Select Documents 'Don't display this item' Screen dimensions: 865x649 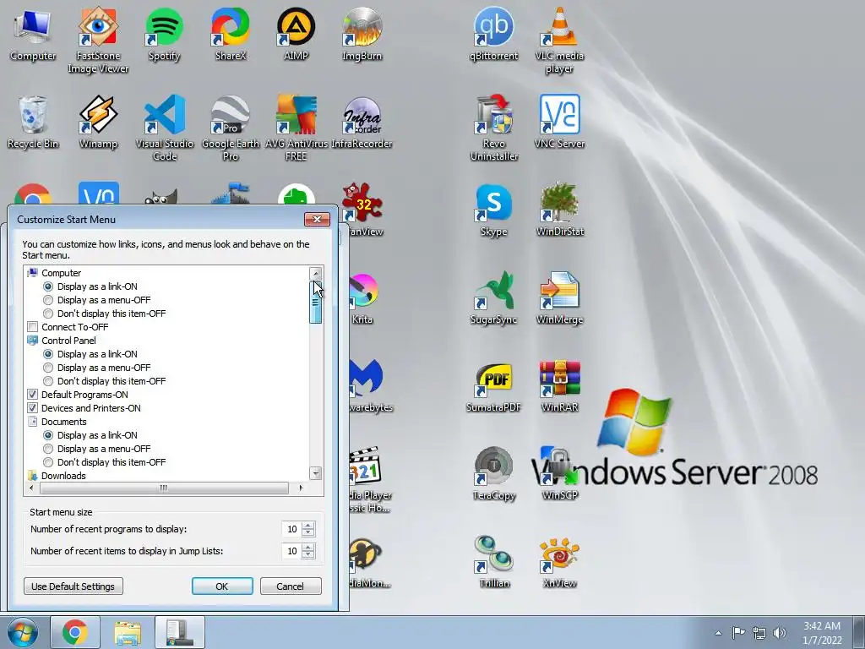pos(48,462)
